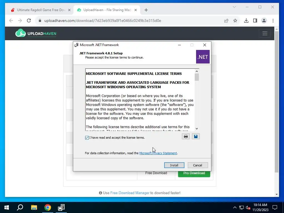The height and width of the screenshot is (213, 284).
Task: Click the purple .NET logo
Action: tap(203, 57)
